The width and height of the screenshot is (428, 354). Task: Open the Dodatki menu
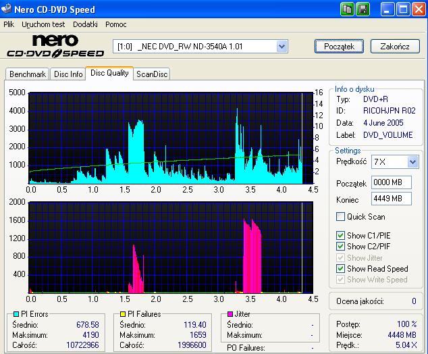85,24
